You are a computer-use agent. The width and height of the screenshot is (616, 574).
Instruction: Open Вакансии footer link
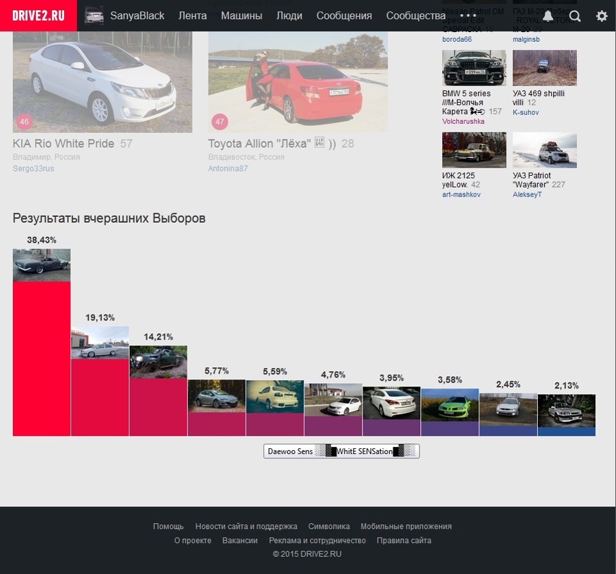click(240, 541)
